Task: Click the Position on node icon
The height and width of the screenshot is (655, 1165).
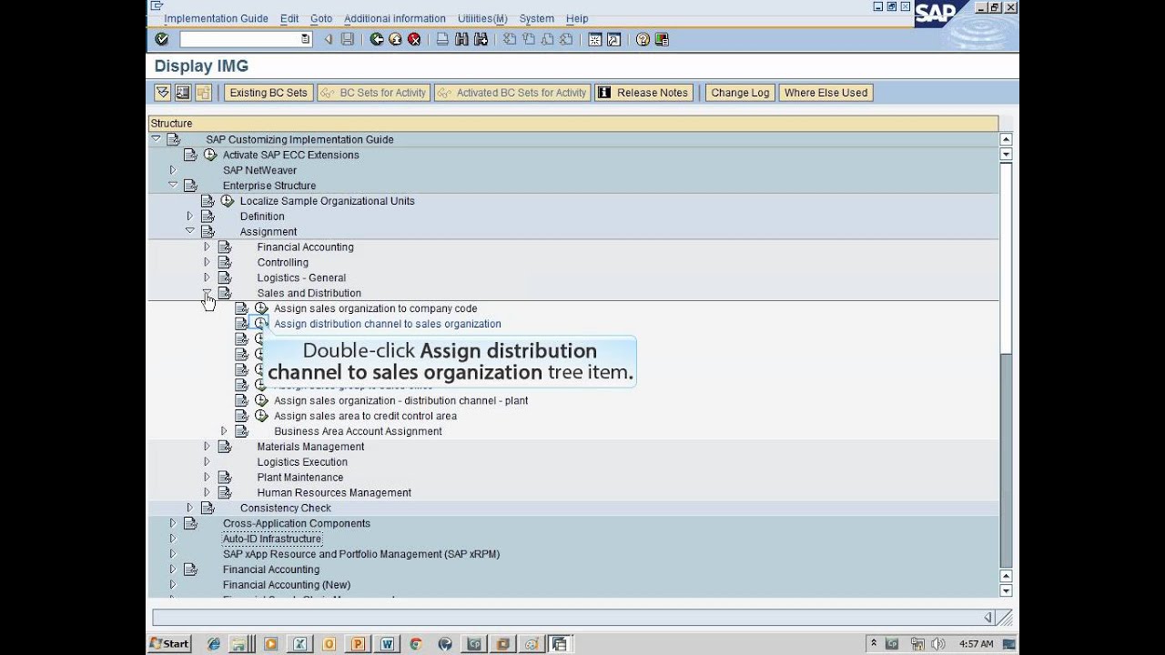Action: click(x=183, y=93)
